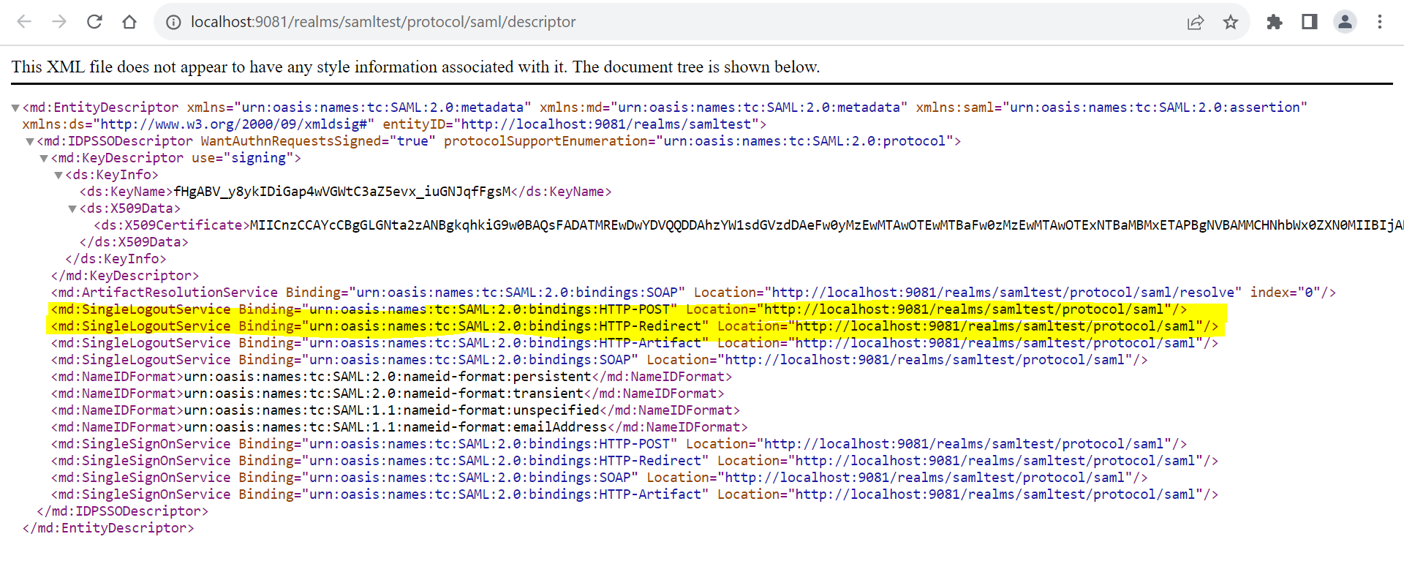Bookmark this page with the star
The width and height of the screenshot is (1404, 572).
point(1231,22)
